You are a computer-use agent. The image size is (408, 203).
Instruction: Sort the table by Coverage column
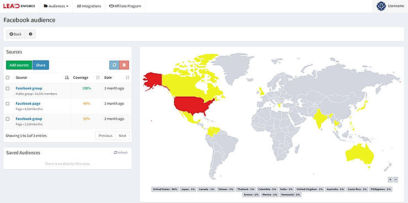pos(87,78)
